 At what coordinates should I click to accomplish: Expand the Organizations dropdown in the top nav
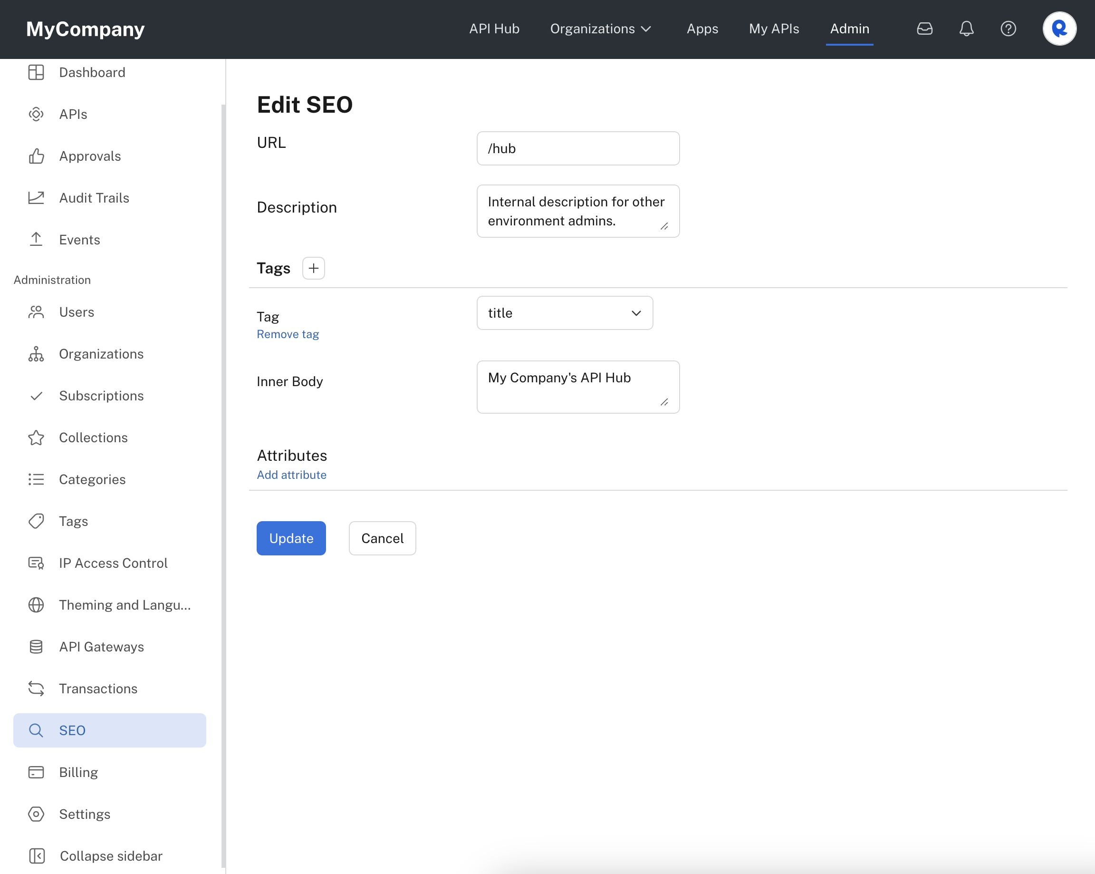point(601,29)
